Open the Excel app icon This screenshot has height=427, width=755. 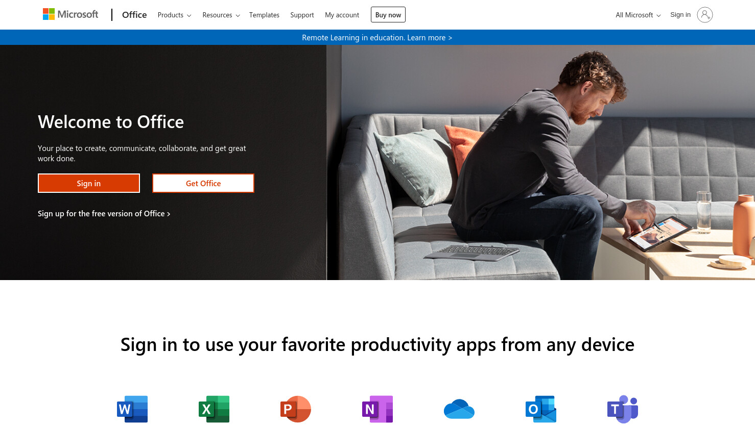point(214,409)
